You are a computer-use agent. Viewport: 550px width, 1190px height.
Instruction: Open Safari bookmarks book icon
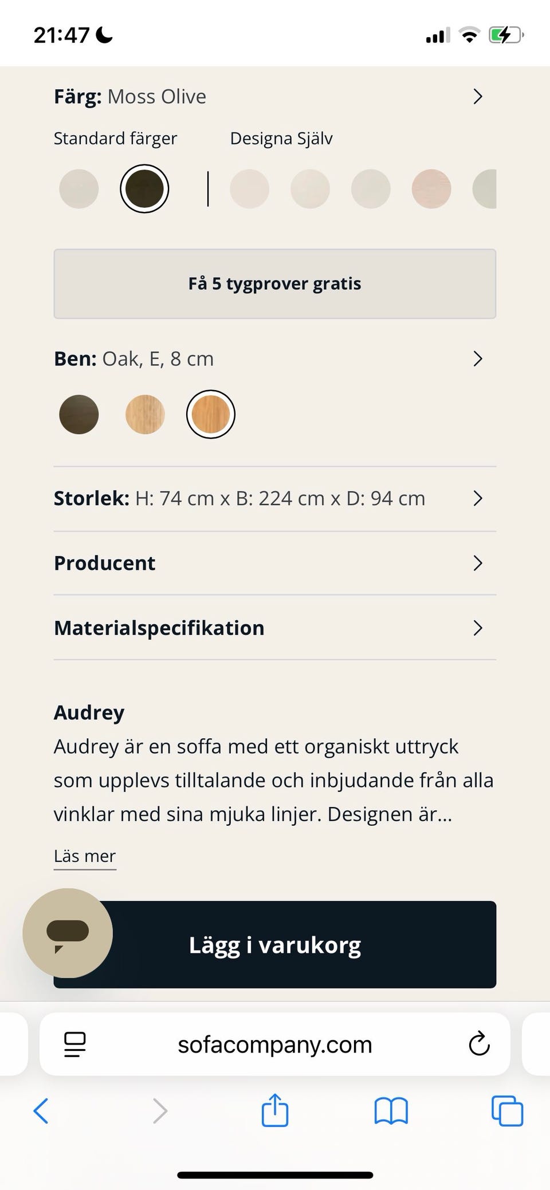391,1111
